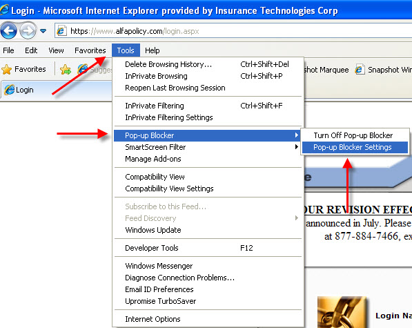Screen dimensions: 412x328
Task: Choose InPrivate Filtering Settings
Action: 208,117
